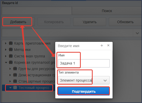Click group icon beside Корневая группа
This screenshot has width=142, height=103.
(11, 62)
